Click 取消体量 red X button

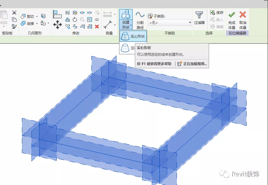243,20
